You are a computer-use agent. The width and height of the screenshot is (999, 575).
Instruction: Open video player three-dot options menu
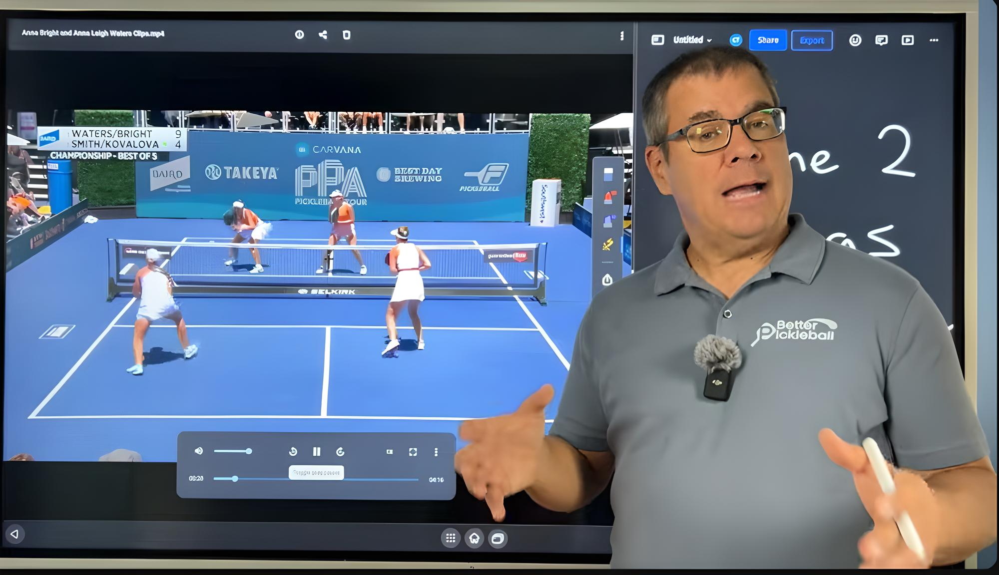pyautogui.click(x=436, y=452)
